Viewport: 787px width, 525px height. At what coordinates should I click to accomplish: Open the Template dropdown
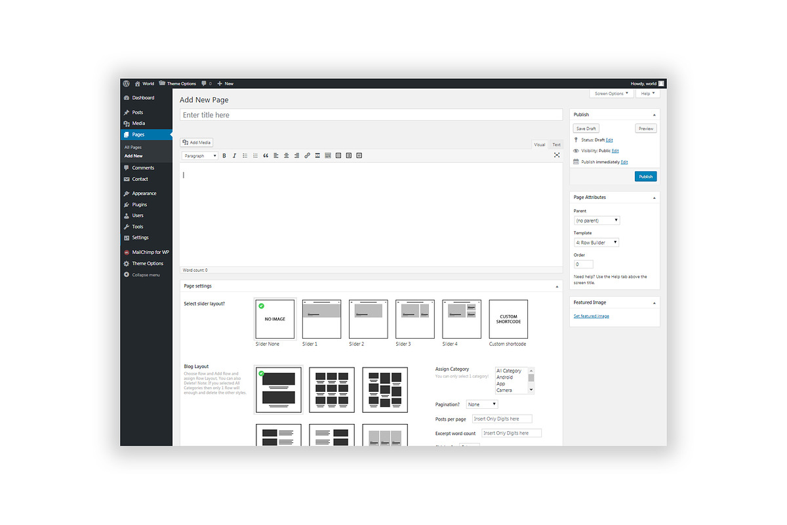[597, 242]
